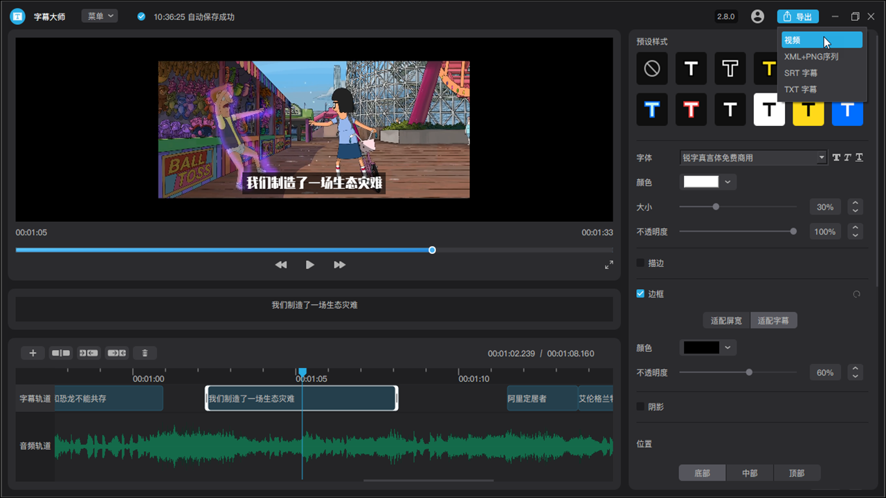Apply italic font style icon
886x498 pixels.
pyautogui.click(x=847, y=158)
